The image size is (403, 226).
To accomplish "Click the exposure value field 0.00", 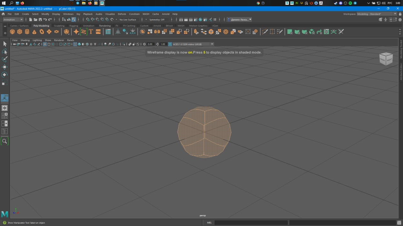I will click(x=150, y=44).
